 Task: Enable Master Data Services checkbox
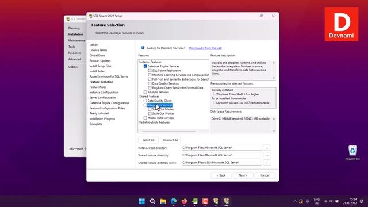tap(145, 118)
